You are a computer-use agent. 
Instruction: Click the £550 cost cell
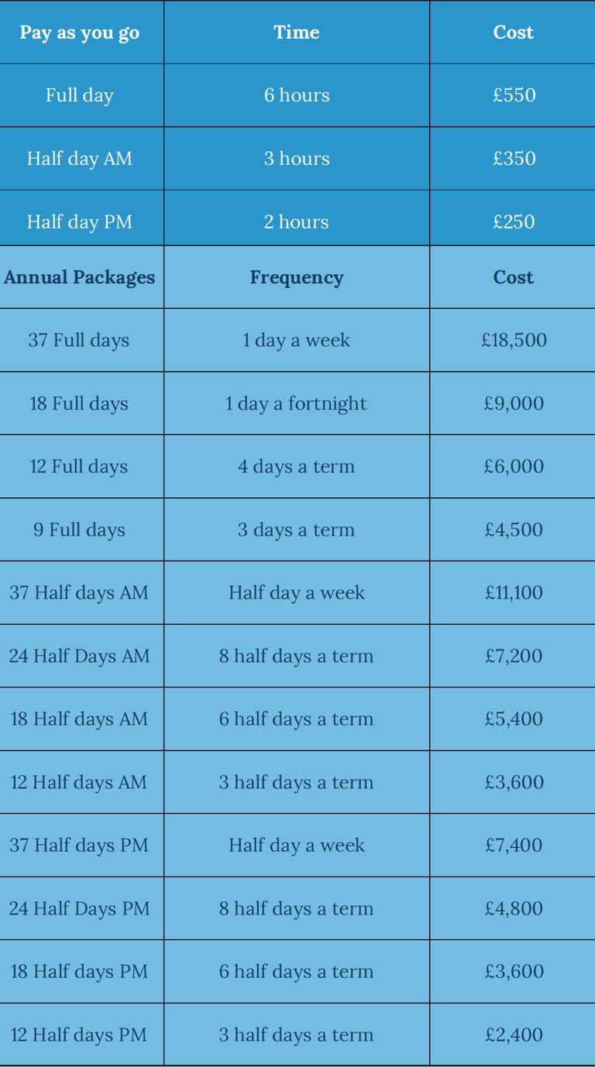click(x=512, y=95)
